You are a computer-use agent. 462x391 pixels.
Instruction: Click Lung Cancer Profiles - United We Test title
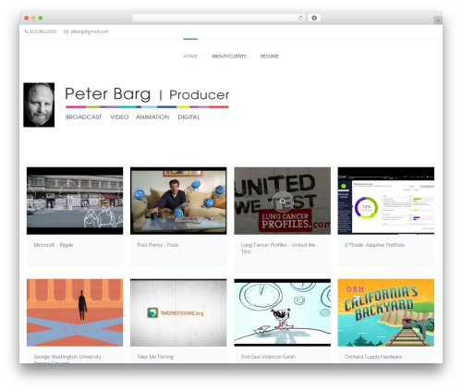tap(278, 249)
